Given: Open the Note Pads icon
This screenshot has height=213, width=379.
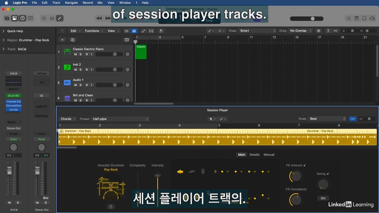Looking at the screenshot, I should (356, 18).
